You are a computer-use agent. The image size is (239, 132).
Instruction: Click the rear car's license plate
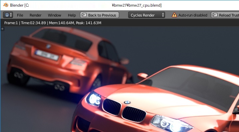[47, 55]
